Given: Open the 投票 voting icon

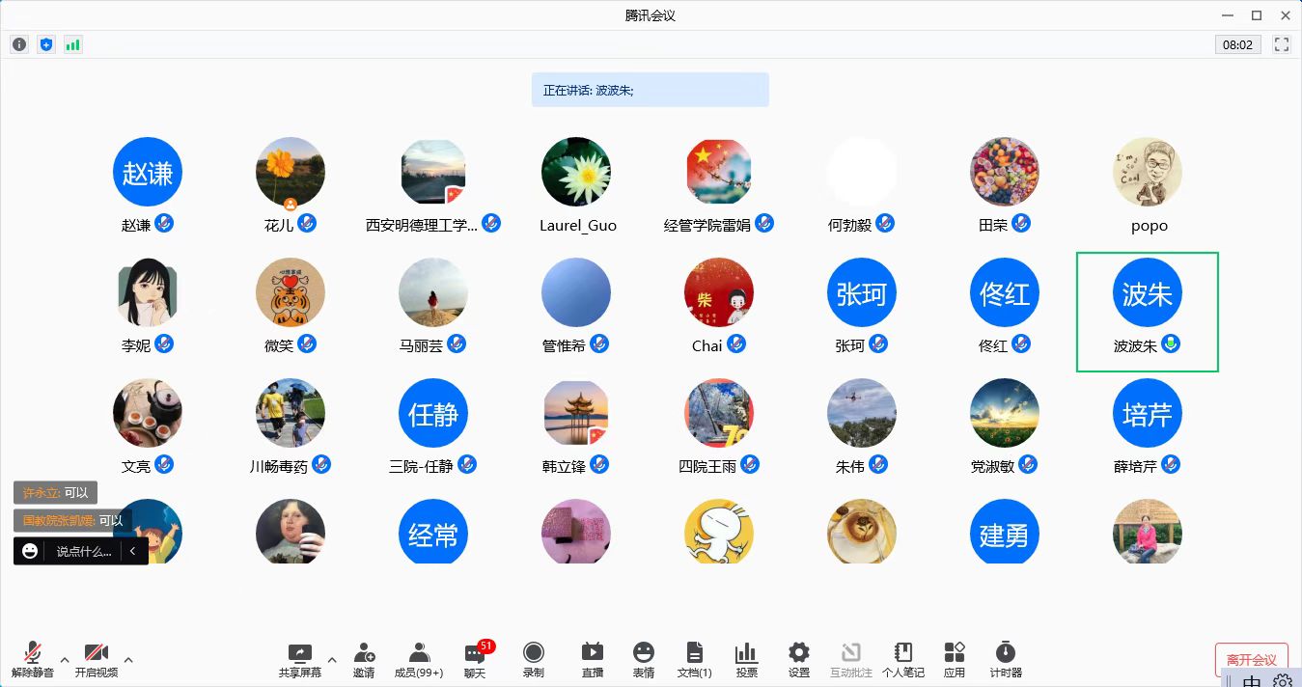Looking at the screenshot, I should coord(746,660).
